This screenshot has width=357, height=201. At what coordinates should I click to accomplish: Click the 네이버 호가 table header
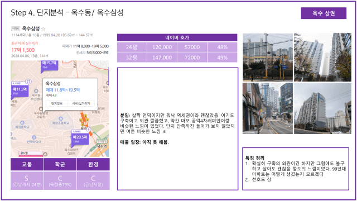point(177,37)
